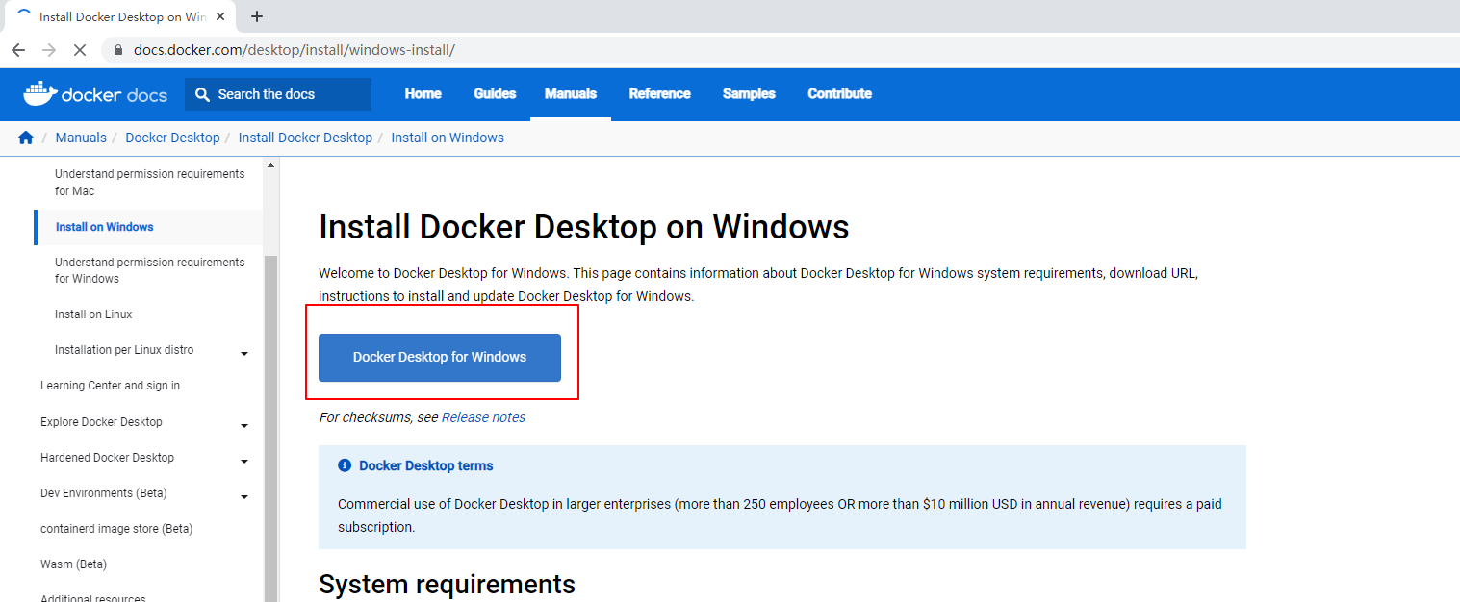The width and height of the screenshot is (1460, 602).
Task: Close the Install Docker Desktop browser tab
Action: pyautogui.click(x=220, y=16)
